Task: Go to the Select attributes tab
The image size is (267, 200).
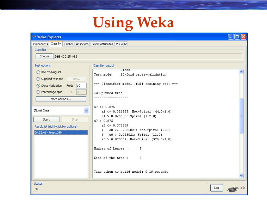Action: [102, 44]
